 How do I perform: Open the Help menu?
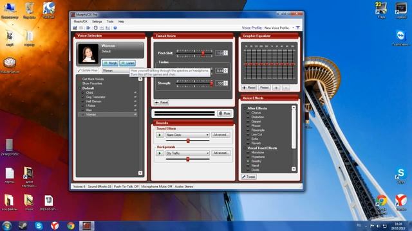point(121,21)
